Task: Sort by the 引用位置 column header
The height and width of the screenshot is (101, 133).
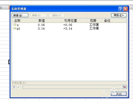Action: coord(75,21)
